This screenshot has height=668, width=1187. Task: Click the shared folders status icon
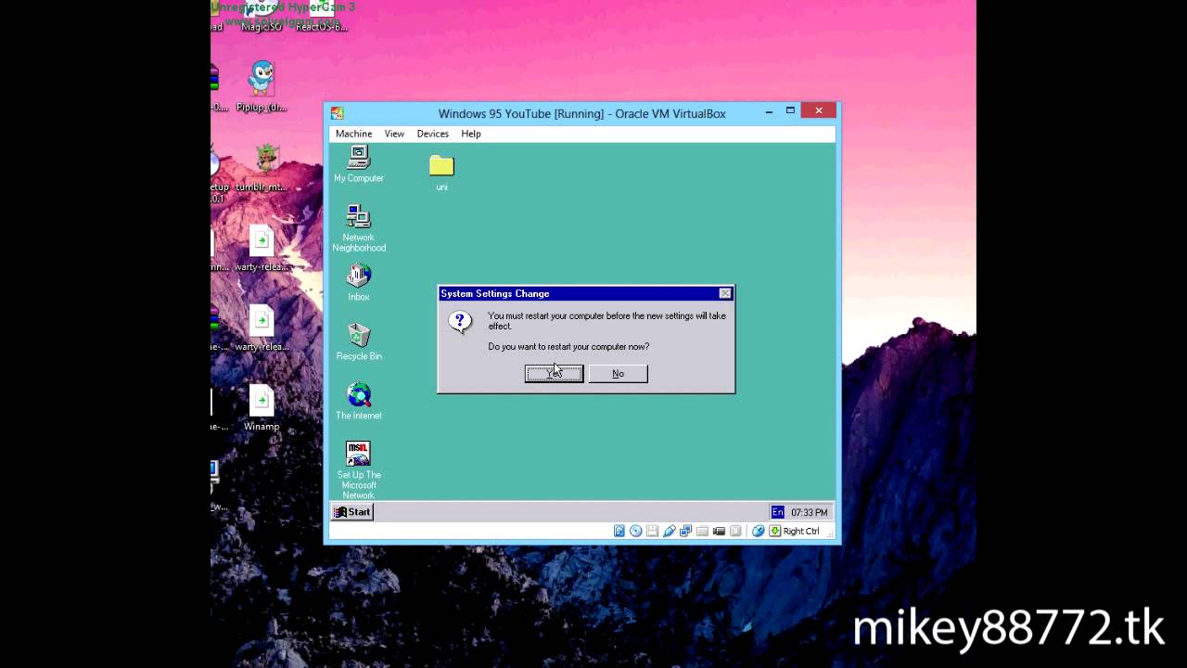click(x=702, y=531)
